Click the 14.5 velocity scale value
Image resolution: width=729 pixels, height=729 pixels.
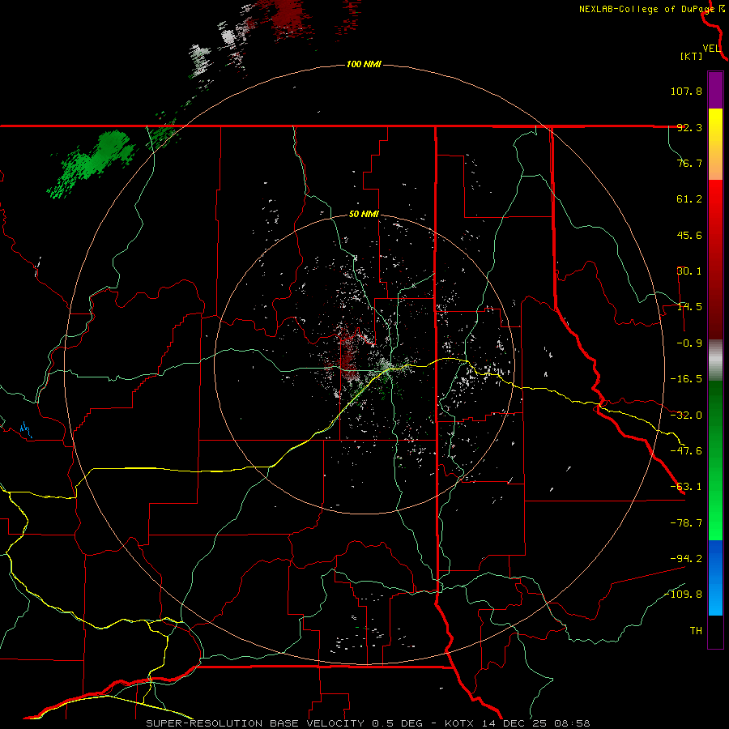coord(689,307)
